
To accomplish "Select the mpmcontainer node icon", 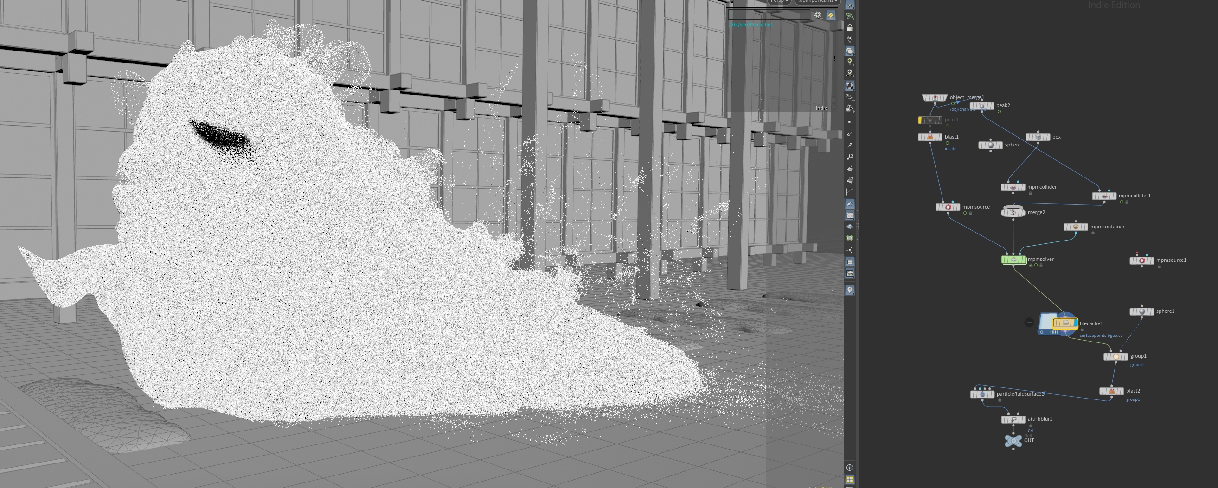I will (1076, 227).
